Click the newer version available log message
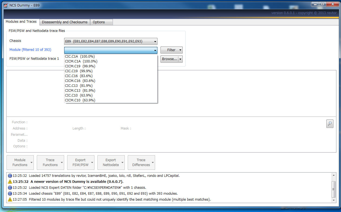This screenshot has width=341, height=212. (x=77, y=182)
